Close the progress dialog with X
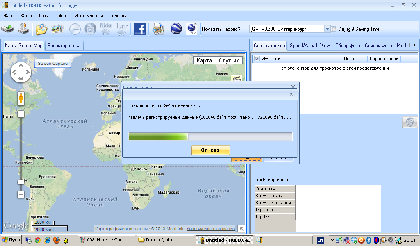The height and width of the screenshot is (246, 420). tap(292, 94)
